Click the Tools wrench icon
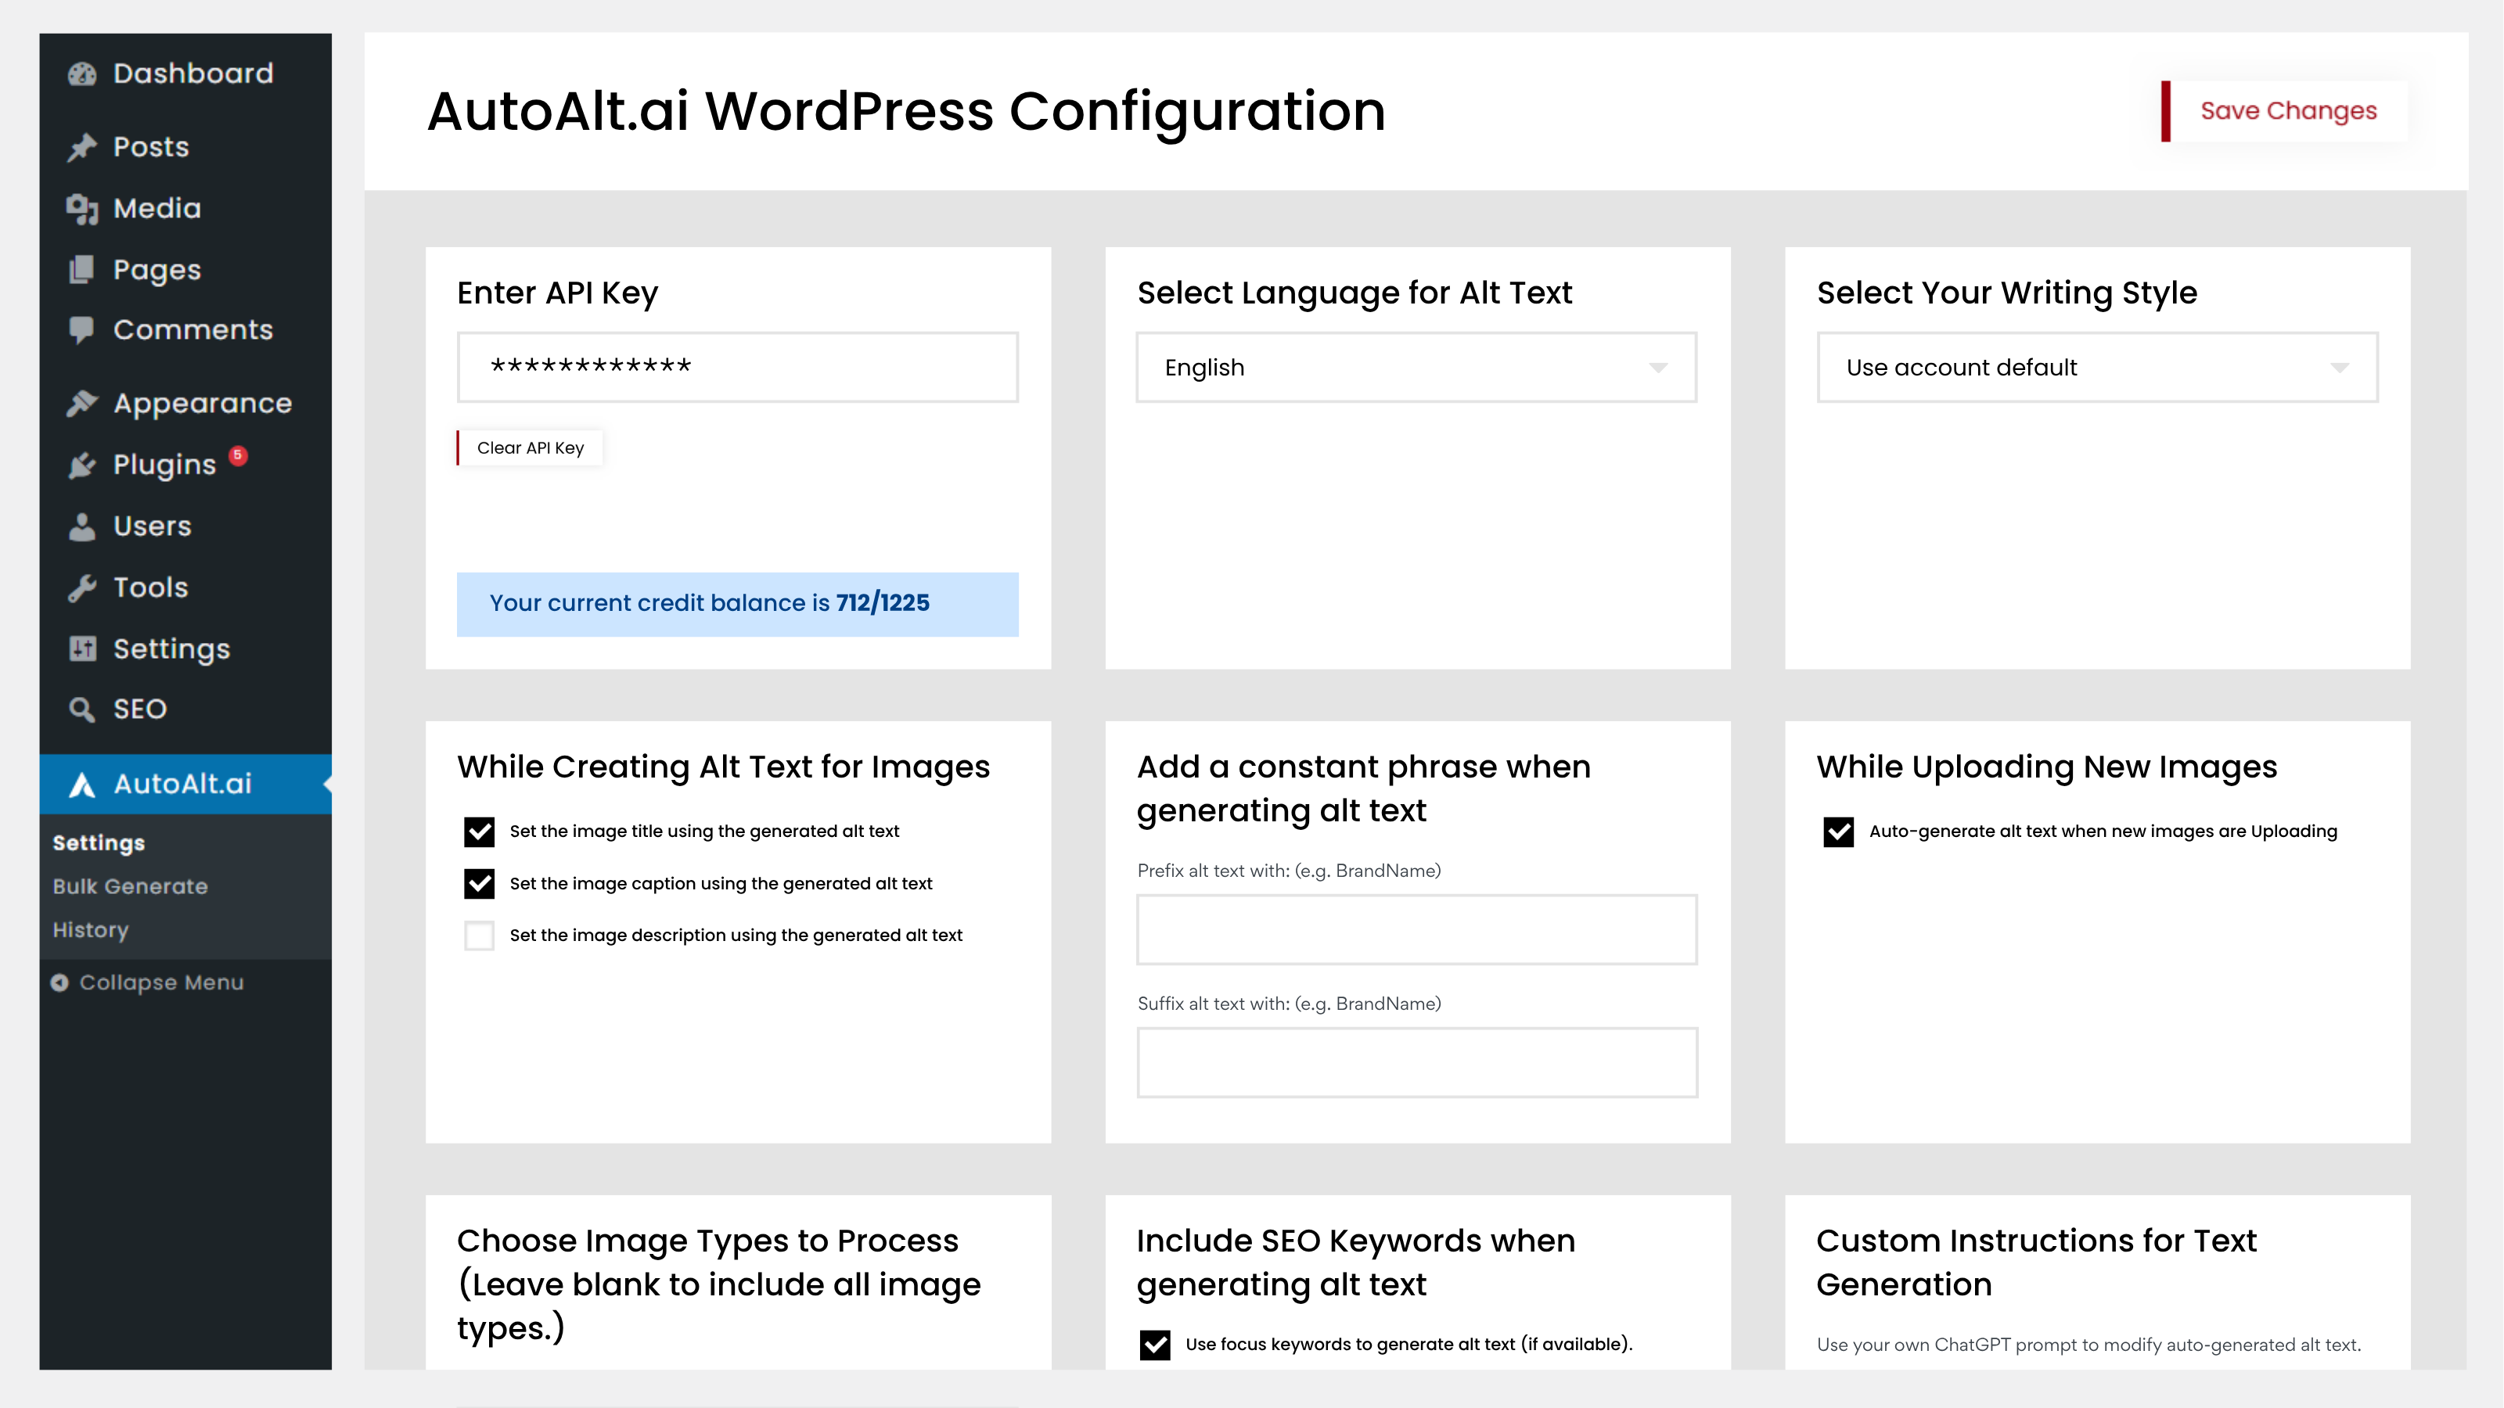 pyautogui.click(x=83, y=587)
